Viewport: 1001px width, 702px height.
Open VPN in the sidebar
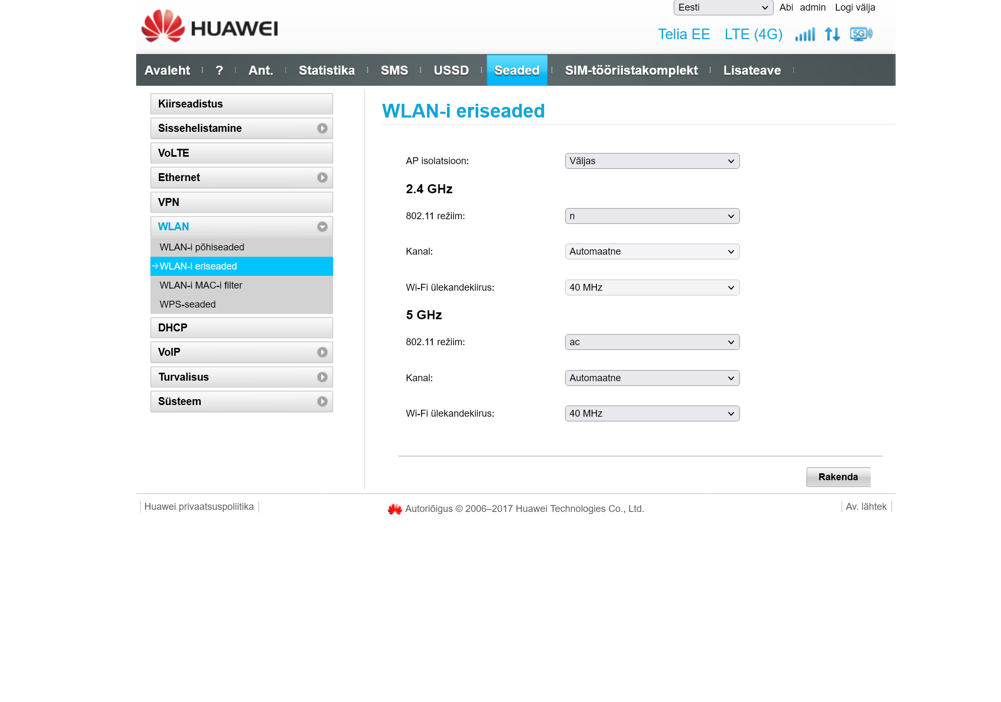(x=242, y=202)
